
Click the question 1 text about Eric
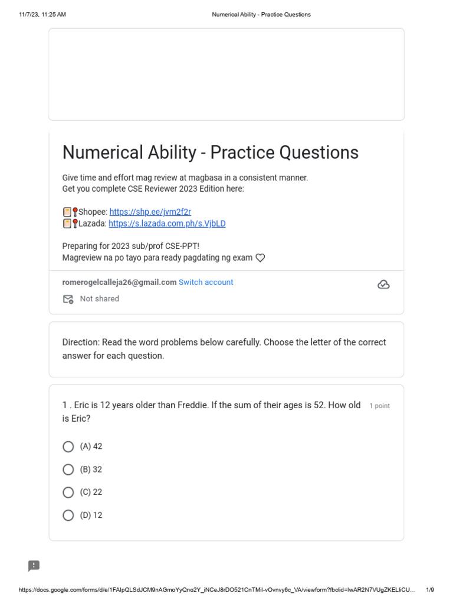point(211,412)
